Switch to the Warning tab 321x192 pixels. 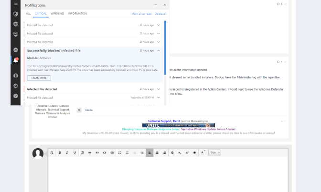(57, 14)
